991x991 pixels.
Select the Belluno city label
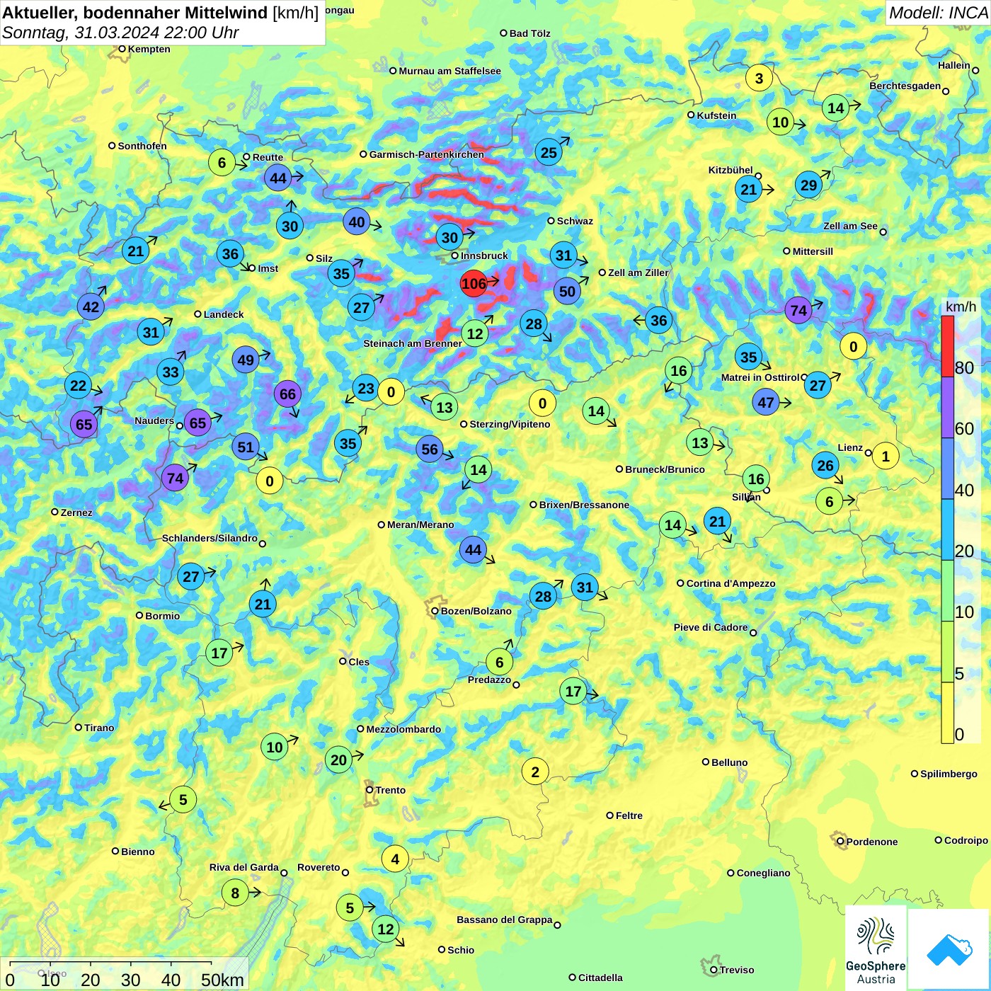(x=729, y=762)
